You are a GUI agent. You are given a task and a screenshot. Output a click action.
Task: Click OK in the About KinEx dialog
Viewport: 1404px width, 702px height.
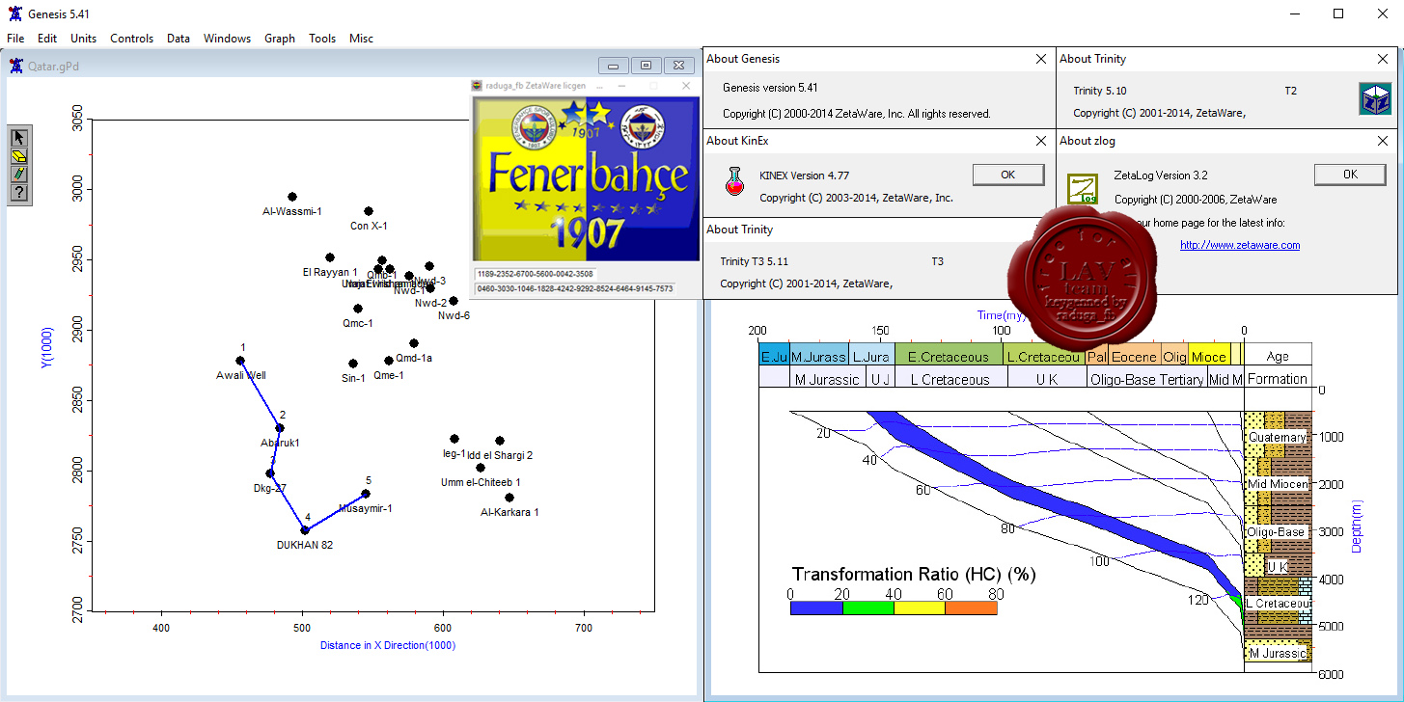[1008, 175]
